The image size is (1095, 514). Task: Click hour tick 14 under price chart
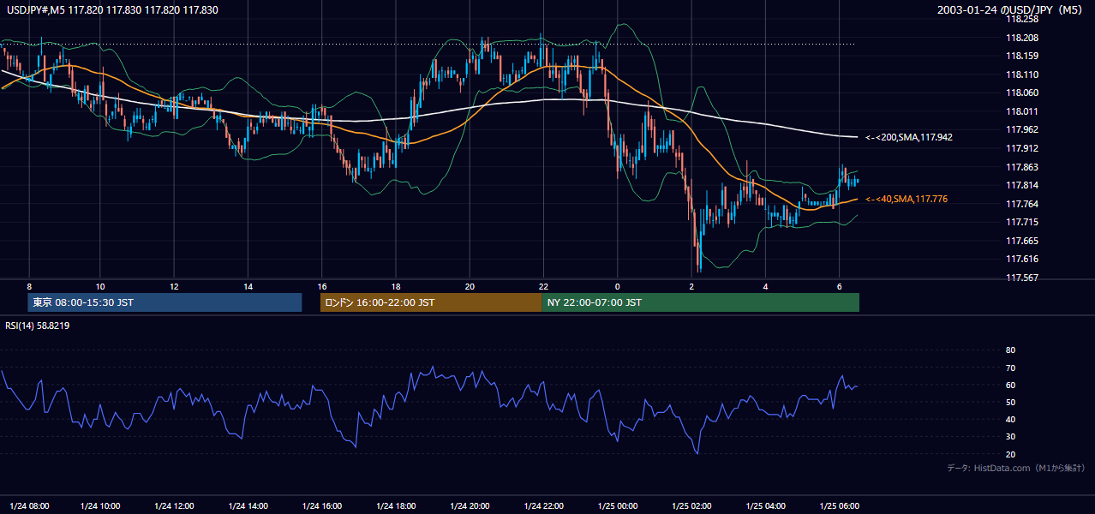pos(248,286)
